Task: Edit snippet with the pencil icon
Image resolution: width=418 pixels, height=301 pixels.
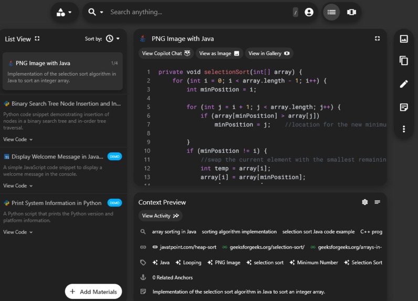Action: point(404,84)
